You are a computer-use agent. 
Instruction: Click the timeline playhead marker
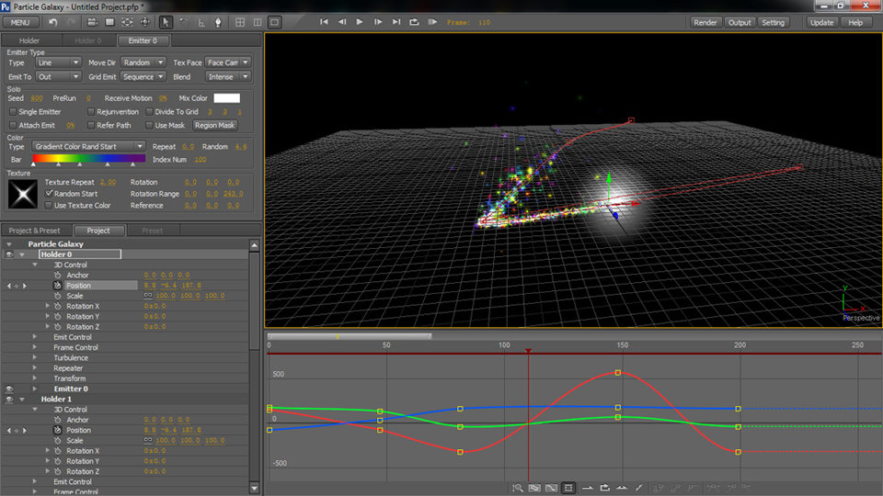pos(528,351)
